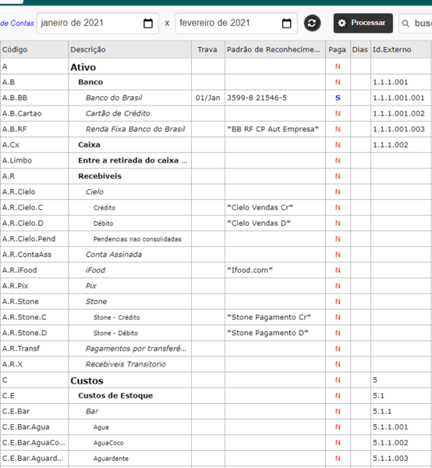Toggle Paga 'N' on the Caixa row
The width and height of the screenshot is (432, 468).
[338, 145]
